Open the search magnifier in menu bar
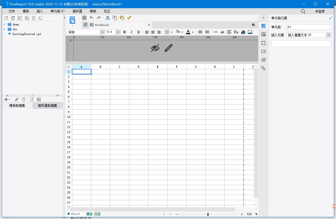This screenshot has width=336, height=219. [303, 11]
